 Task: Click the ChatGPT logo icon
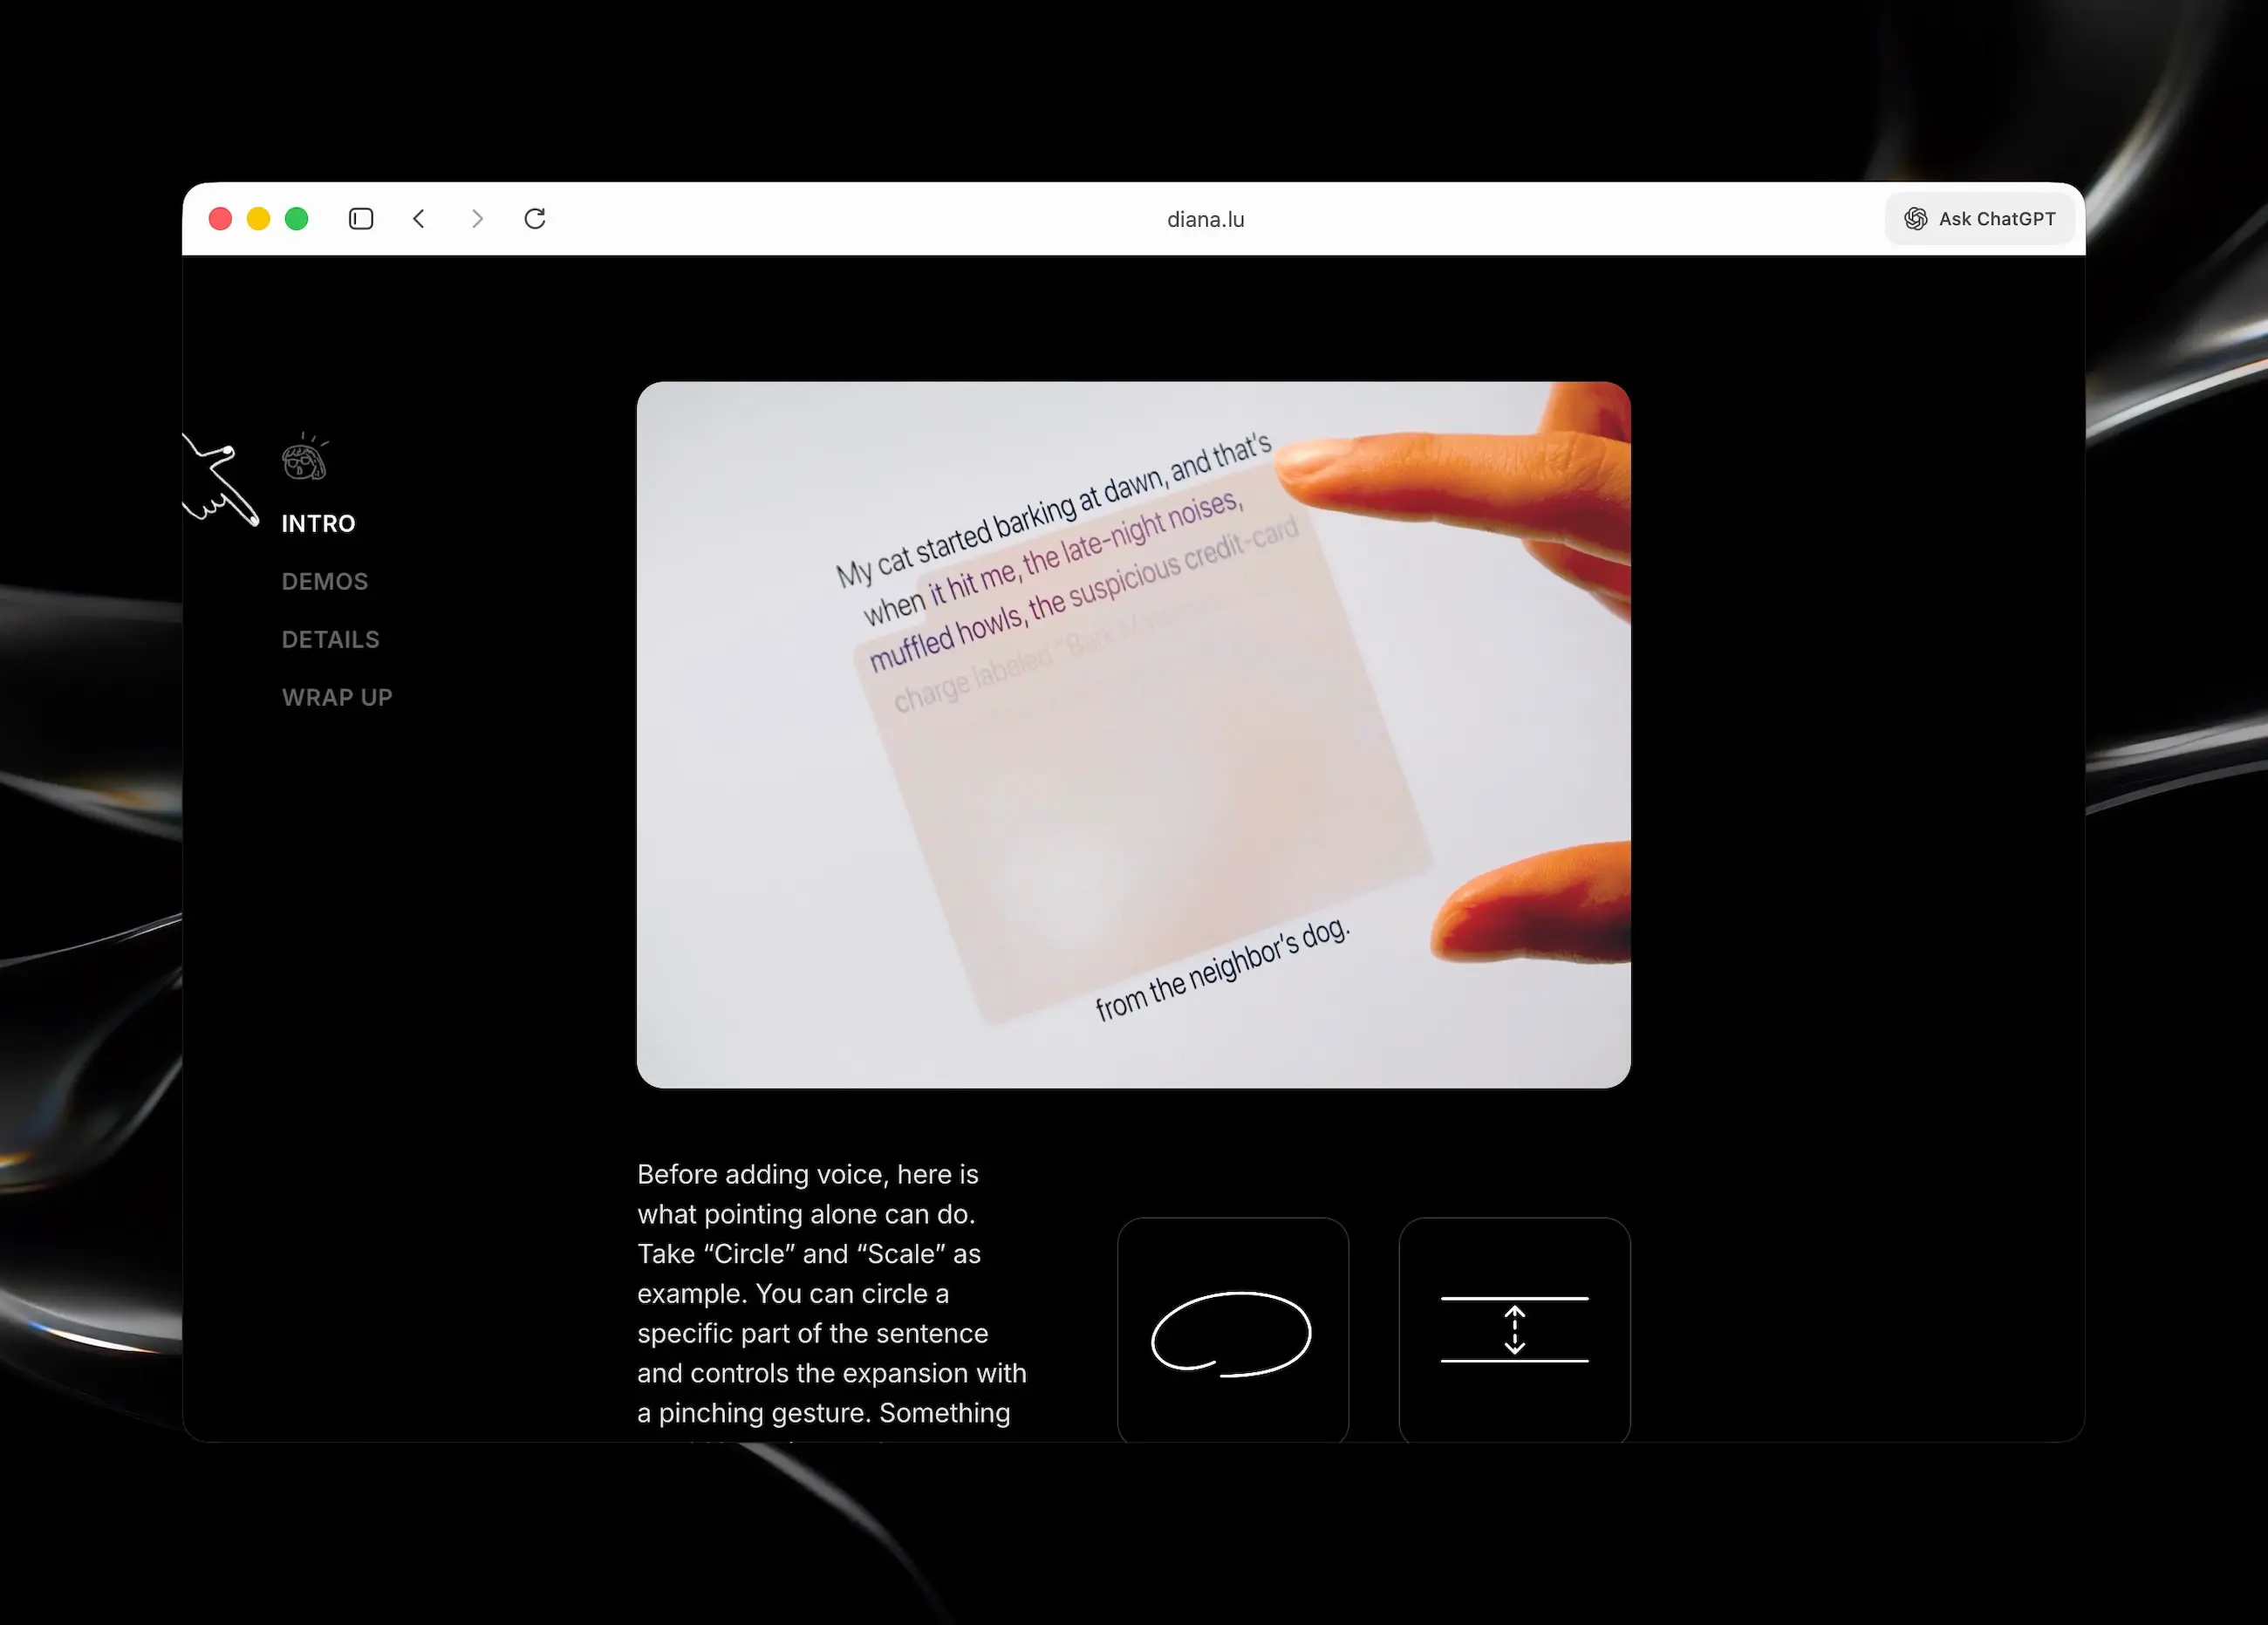click(1915, 219)
